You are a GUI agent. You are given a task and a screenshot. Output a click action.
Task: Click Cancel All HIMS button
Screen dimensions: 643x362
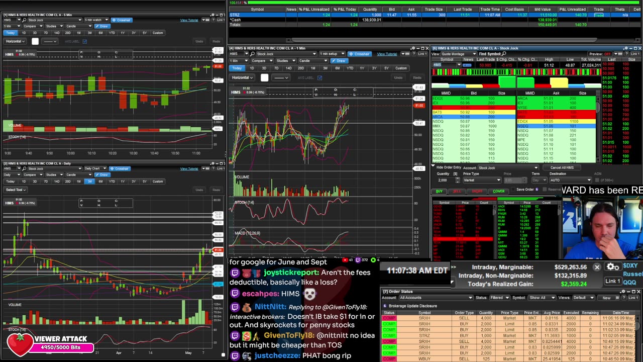[x=562, y=168]
